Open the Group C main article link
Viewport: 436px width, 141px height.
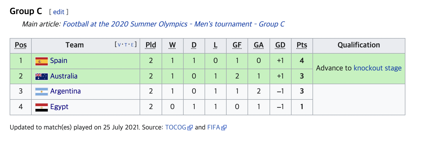pos(174,24)
